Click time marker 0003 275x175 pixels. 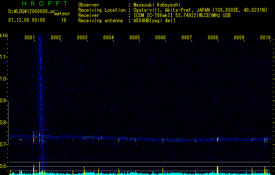coord(82,38)
